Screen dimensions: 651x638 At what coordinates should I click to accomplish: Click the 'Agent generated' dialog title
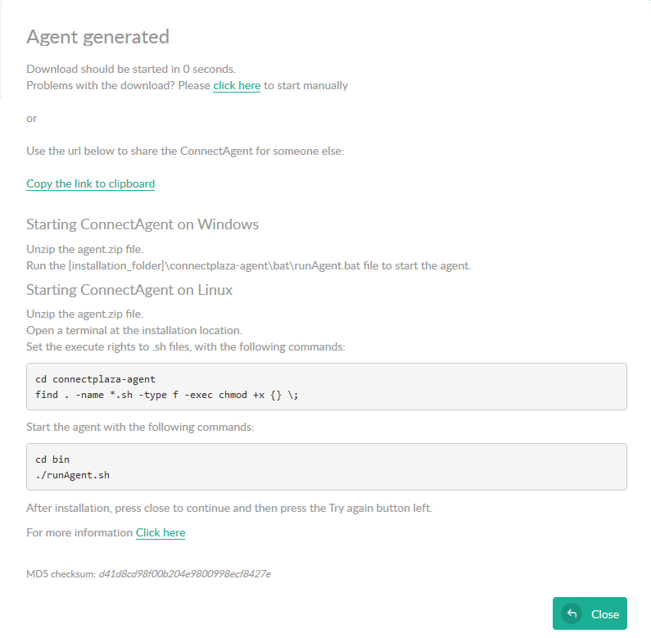(97, 37)
